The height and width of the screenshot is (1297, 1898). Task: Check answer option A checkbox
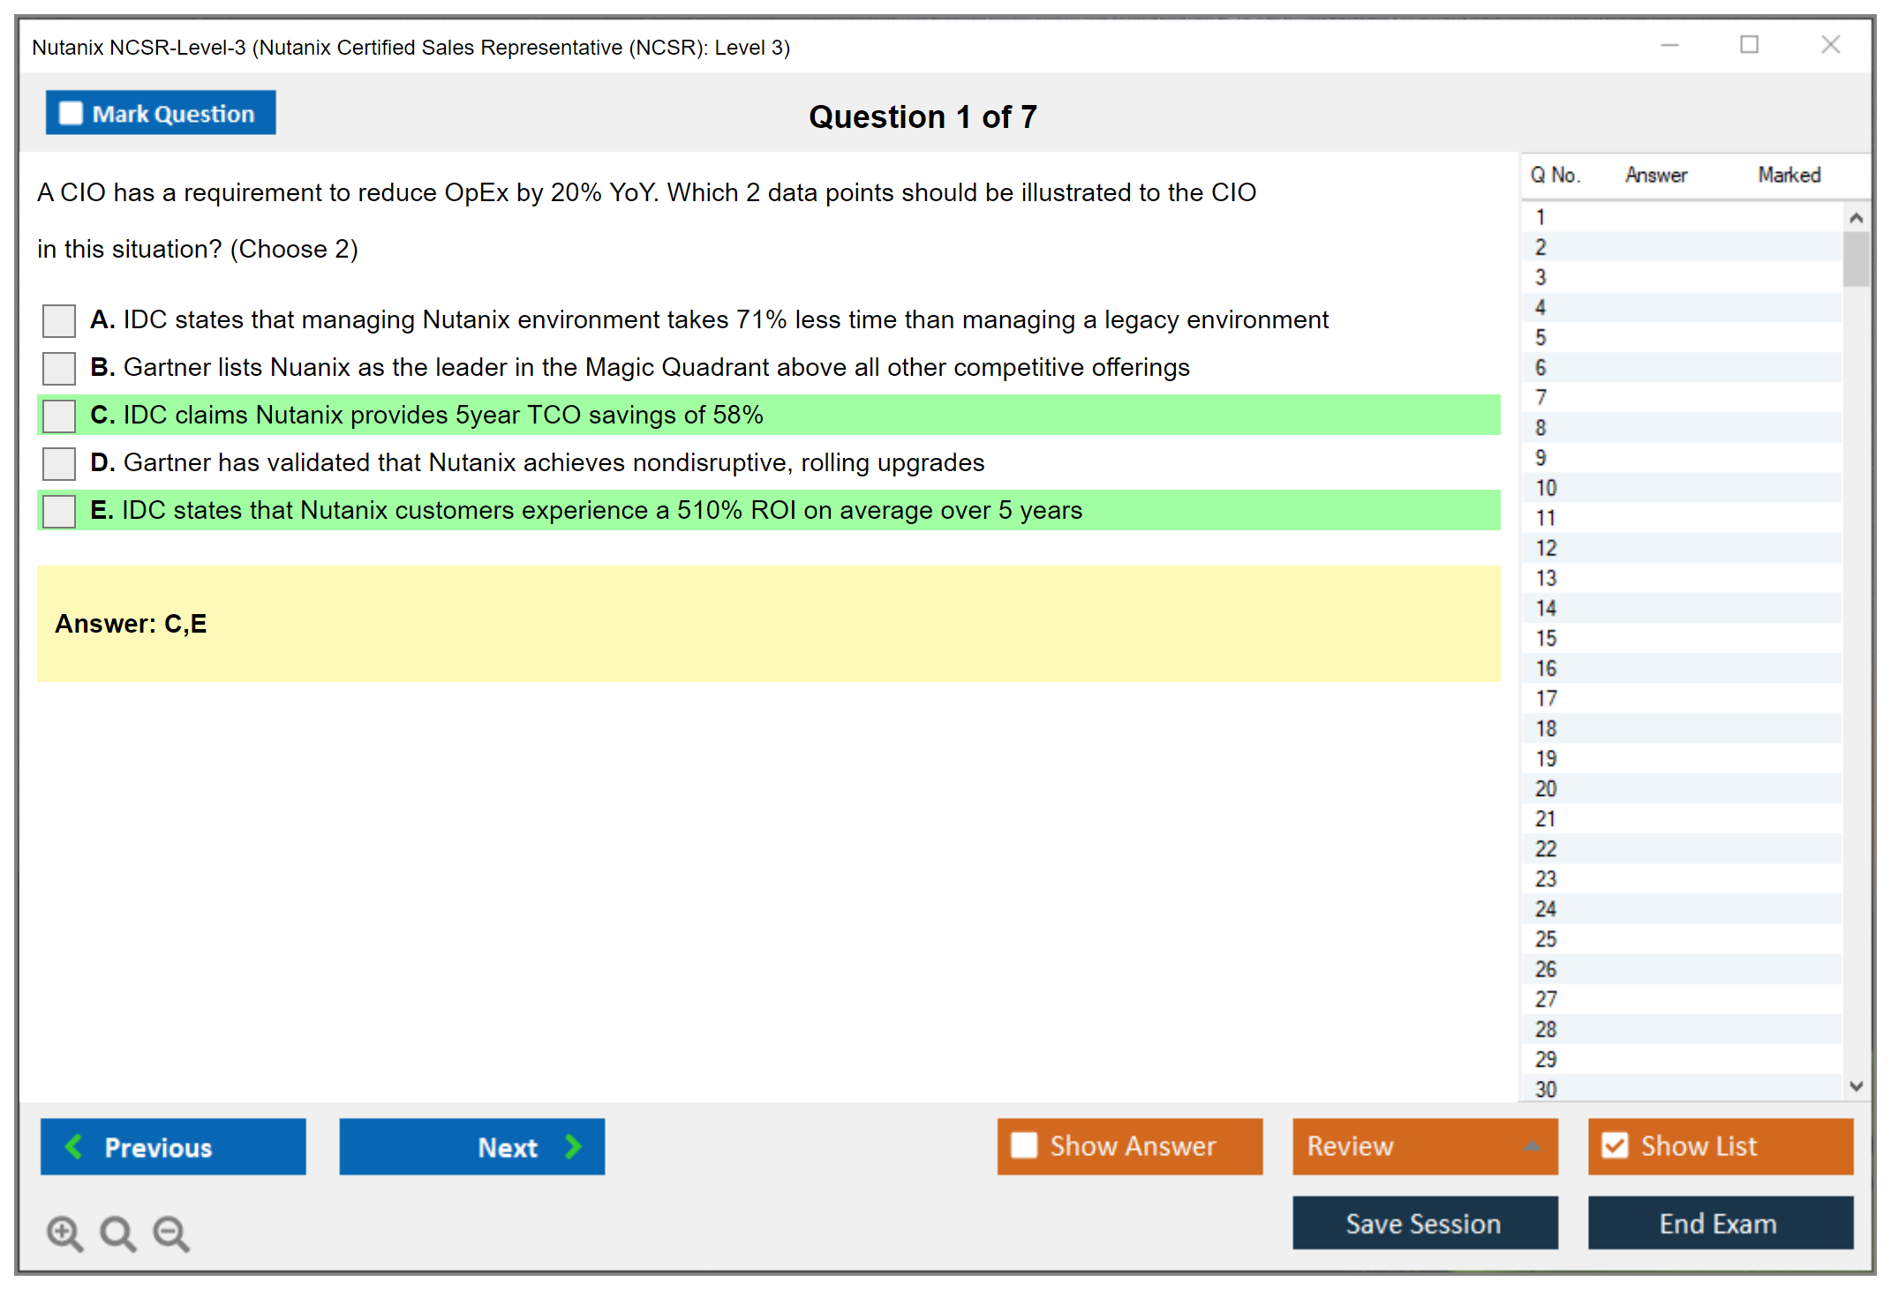coord(59,320)
